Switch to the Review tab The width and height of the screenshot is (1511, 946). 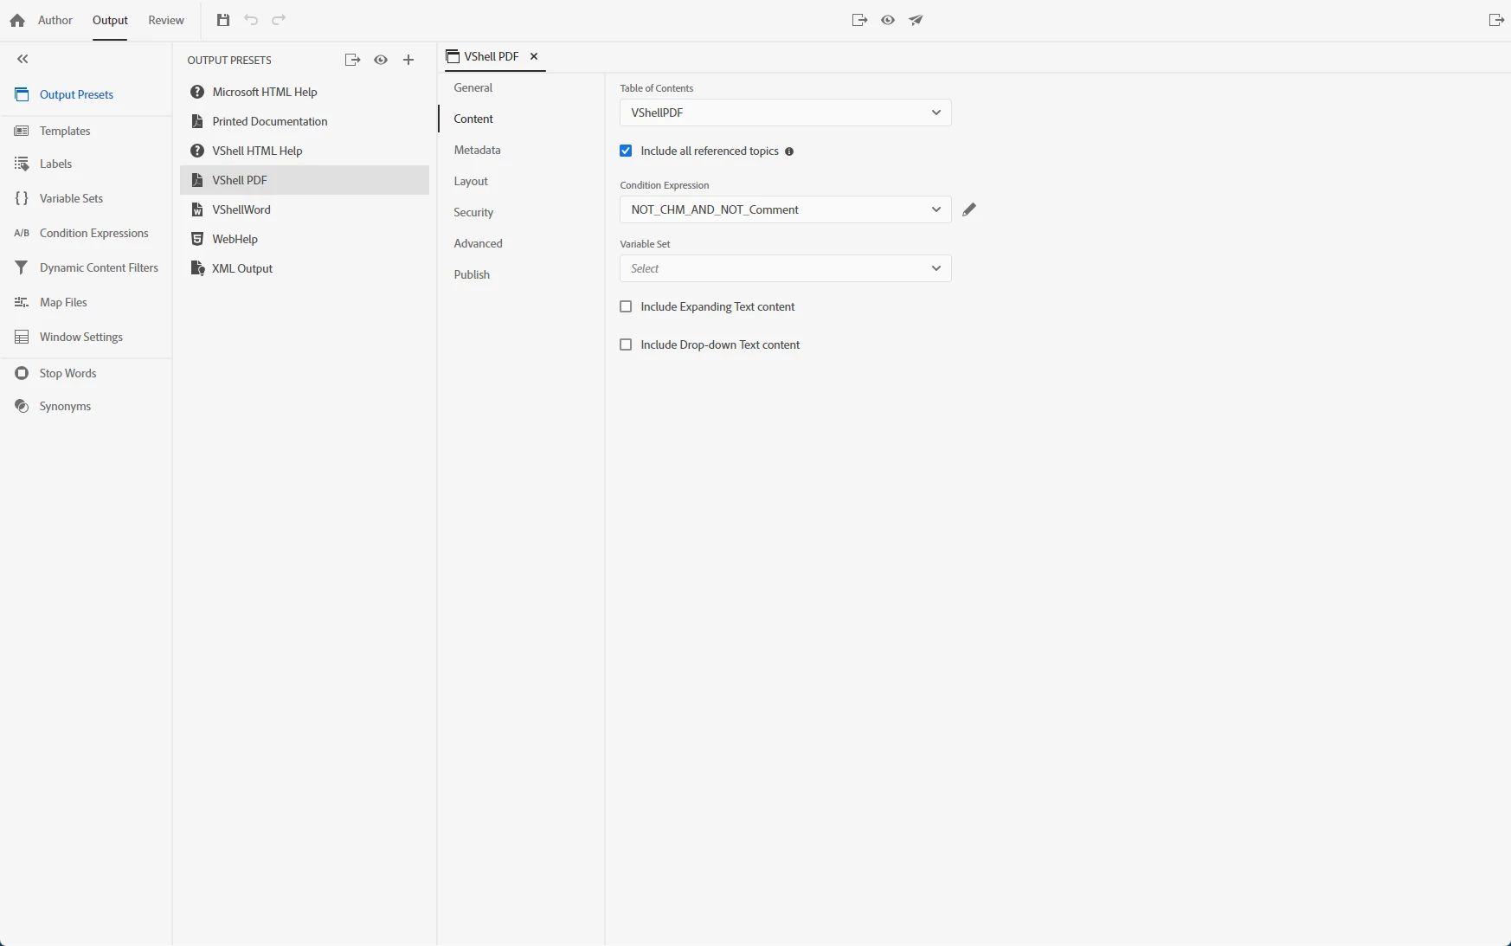point(166,20)
